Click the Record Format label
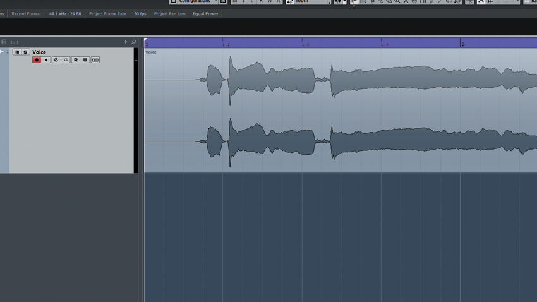 click(27, 14)
